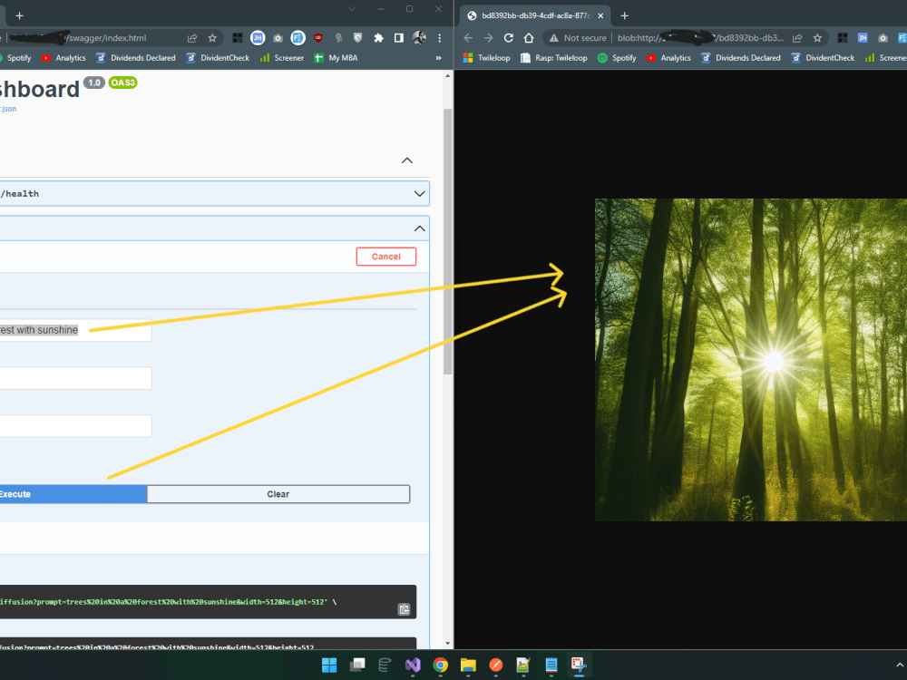Open Task View from the taskbar
Screen dimensions: 907x680
pyautogui.click(x=357, y=665)
